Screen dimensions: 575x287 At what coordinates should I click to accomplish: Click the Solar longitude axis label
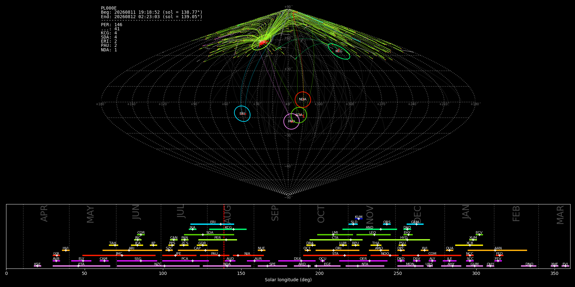coord(288,280)
